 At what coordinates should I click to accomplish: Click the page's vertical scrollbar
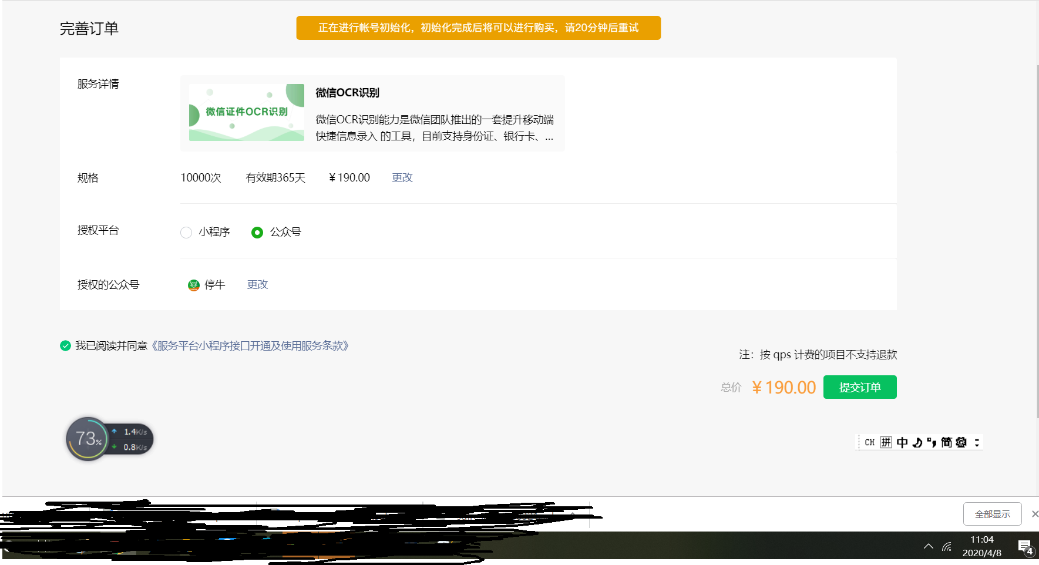click(x=1037, y=241)
